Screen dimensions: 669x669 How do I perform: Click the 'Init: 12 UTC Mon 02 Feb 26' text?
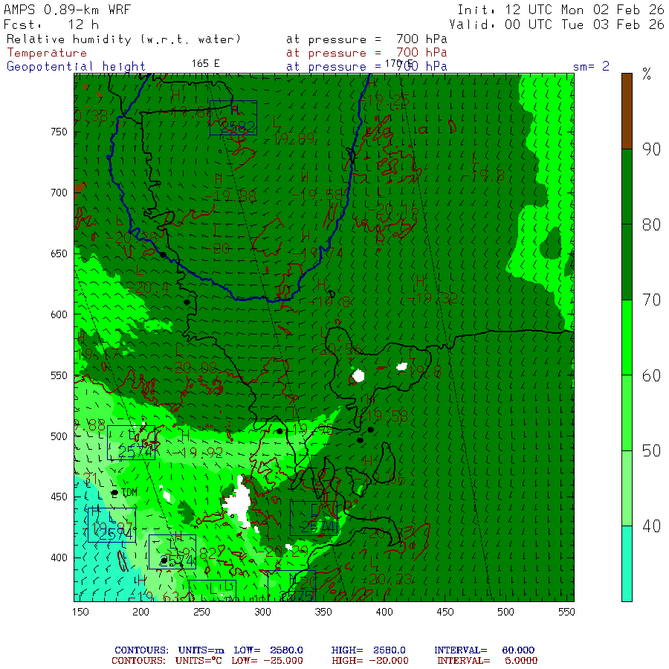tap(560, 10)
